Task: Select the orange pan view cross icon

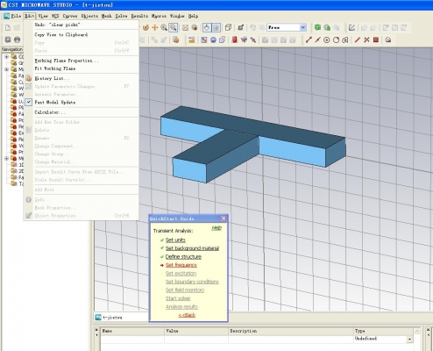Action: coord(154,27)
